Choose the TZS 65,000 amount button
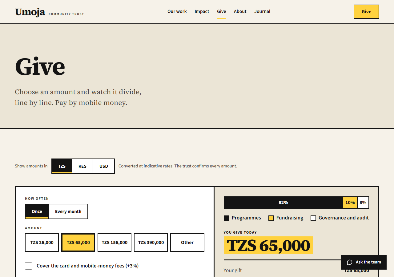The image size is (394, 277). point(78,243)
